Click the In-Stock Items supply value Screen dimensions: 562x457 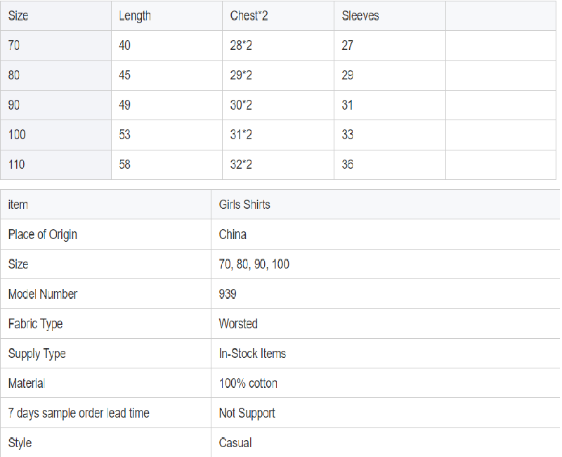[x=252, y=354]
